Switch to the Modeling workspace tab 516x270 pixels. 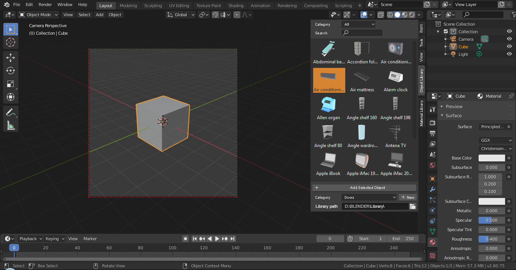point(128,6)
